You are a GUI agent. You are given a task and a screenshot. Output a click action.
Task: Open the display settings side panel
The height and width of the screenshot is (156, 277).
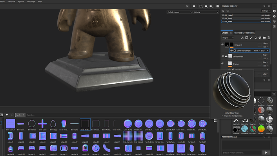point(274,11)
